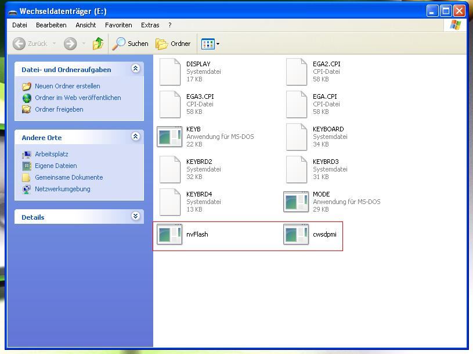The image size is (473, 354).
Task: Open the Zurück history dropdown arrow
Action: 55,44
